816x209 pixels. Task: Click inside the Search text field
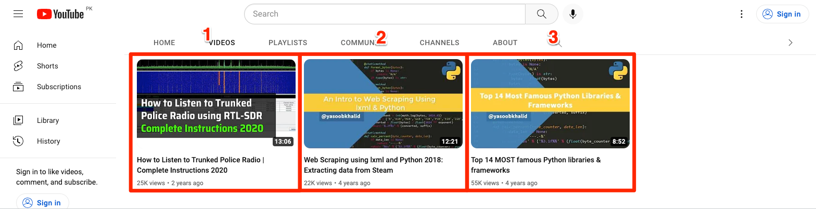pyautogui.click(x=385, y=14)
